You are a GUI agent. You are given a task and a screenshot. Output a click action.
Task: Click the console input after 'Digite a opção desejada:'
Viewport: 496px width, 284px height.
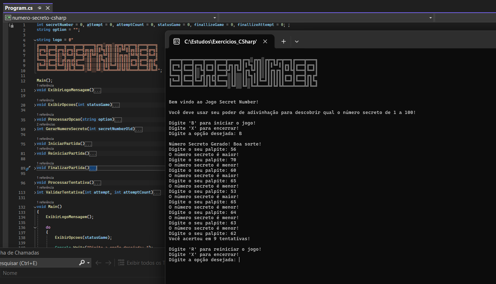point(239,260)
